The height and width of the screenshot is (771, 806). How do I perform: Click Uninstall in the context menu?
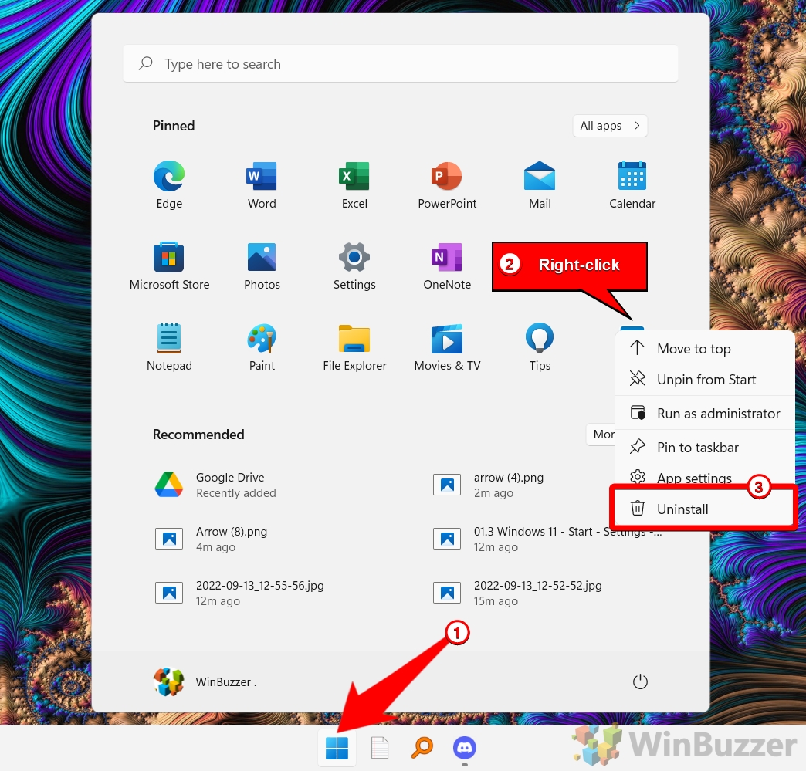(703, 509)
